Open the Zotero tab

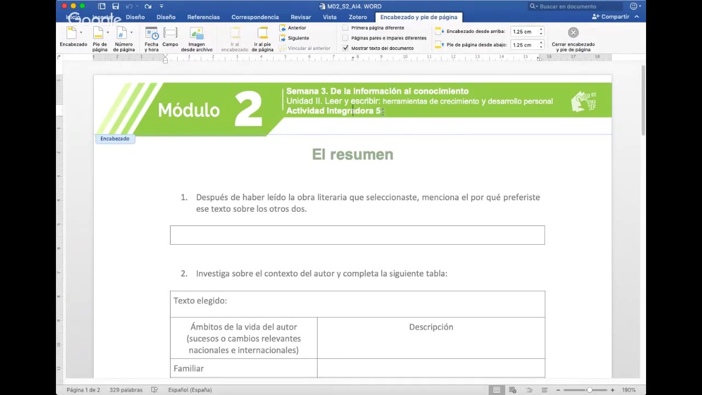[358, 17]
